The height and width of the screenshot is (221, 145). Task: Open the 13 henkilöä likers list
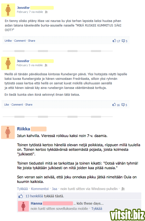[x=34, y=196]
